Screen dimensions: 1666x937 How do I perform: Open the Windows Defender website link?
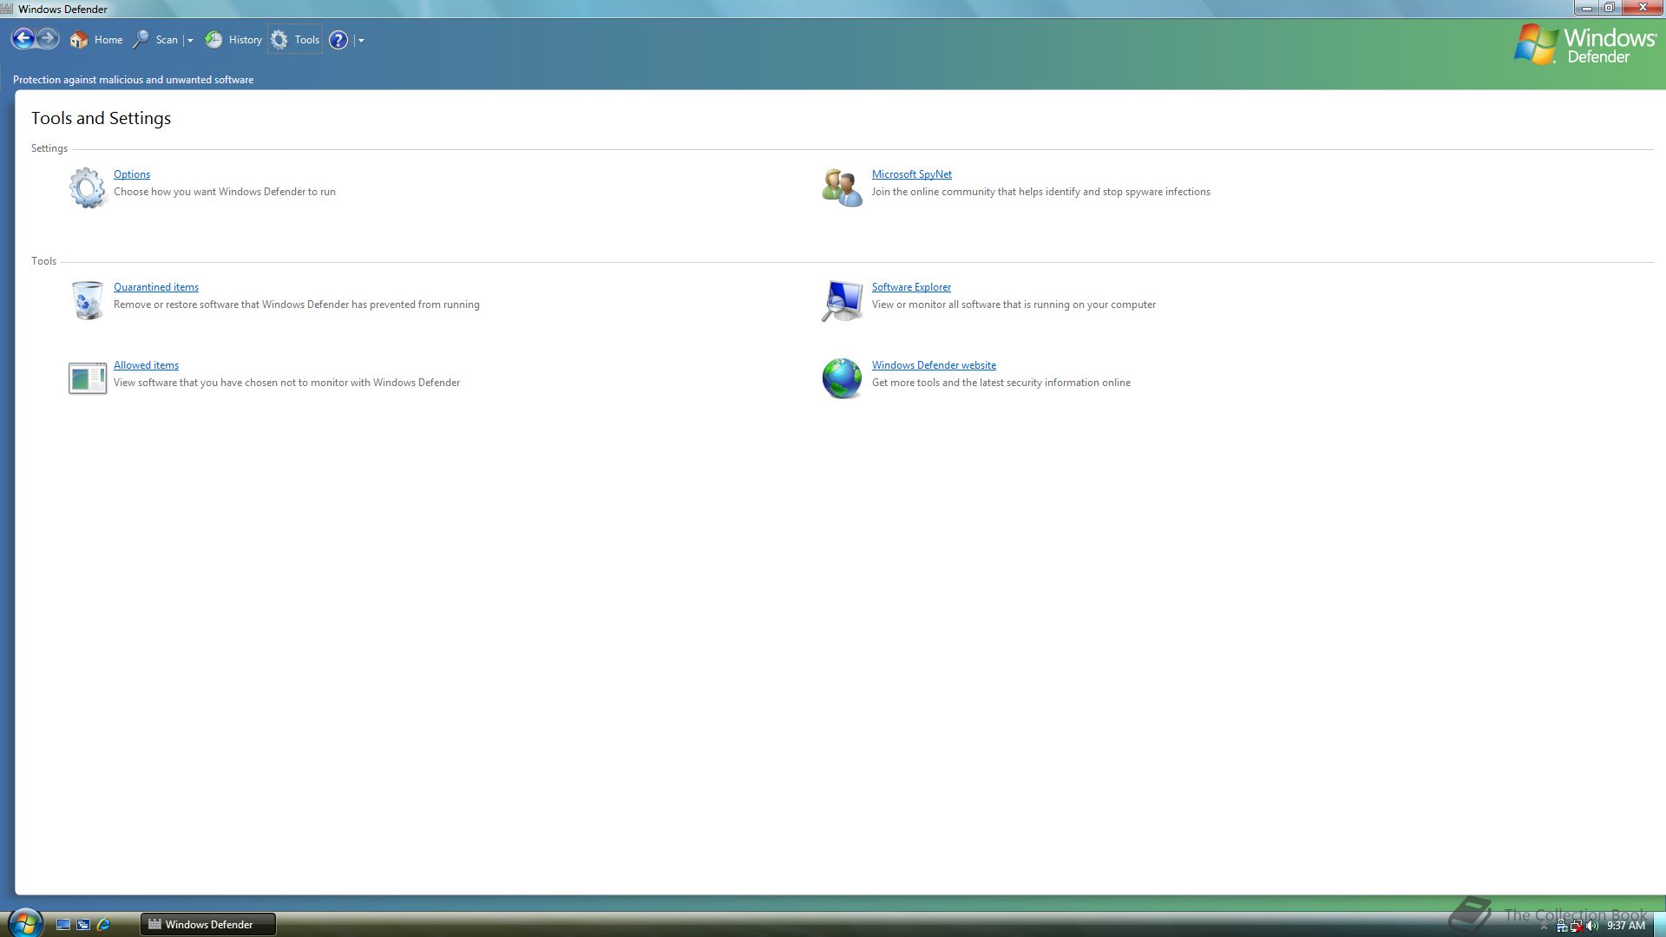[x=934, y=365]
